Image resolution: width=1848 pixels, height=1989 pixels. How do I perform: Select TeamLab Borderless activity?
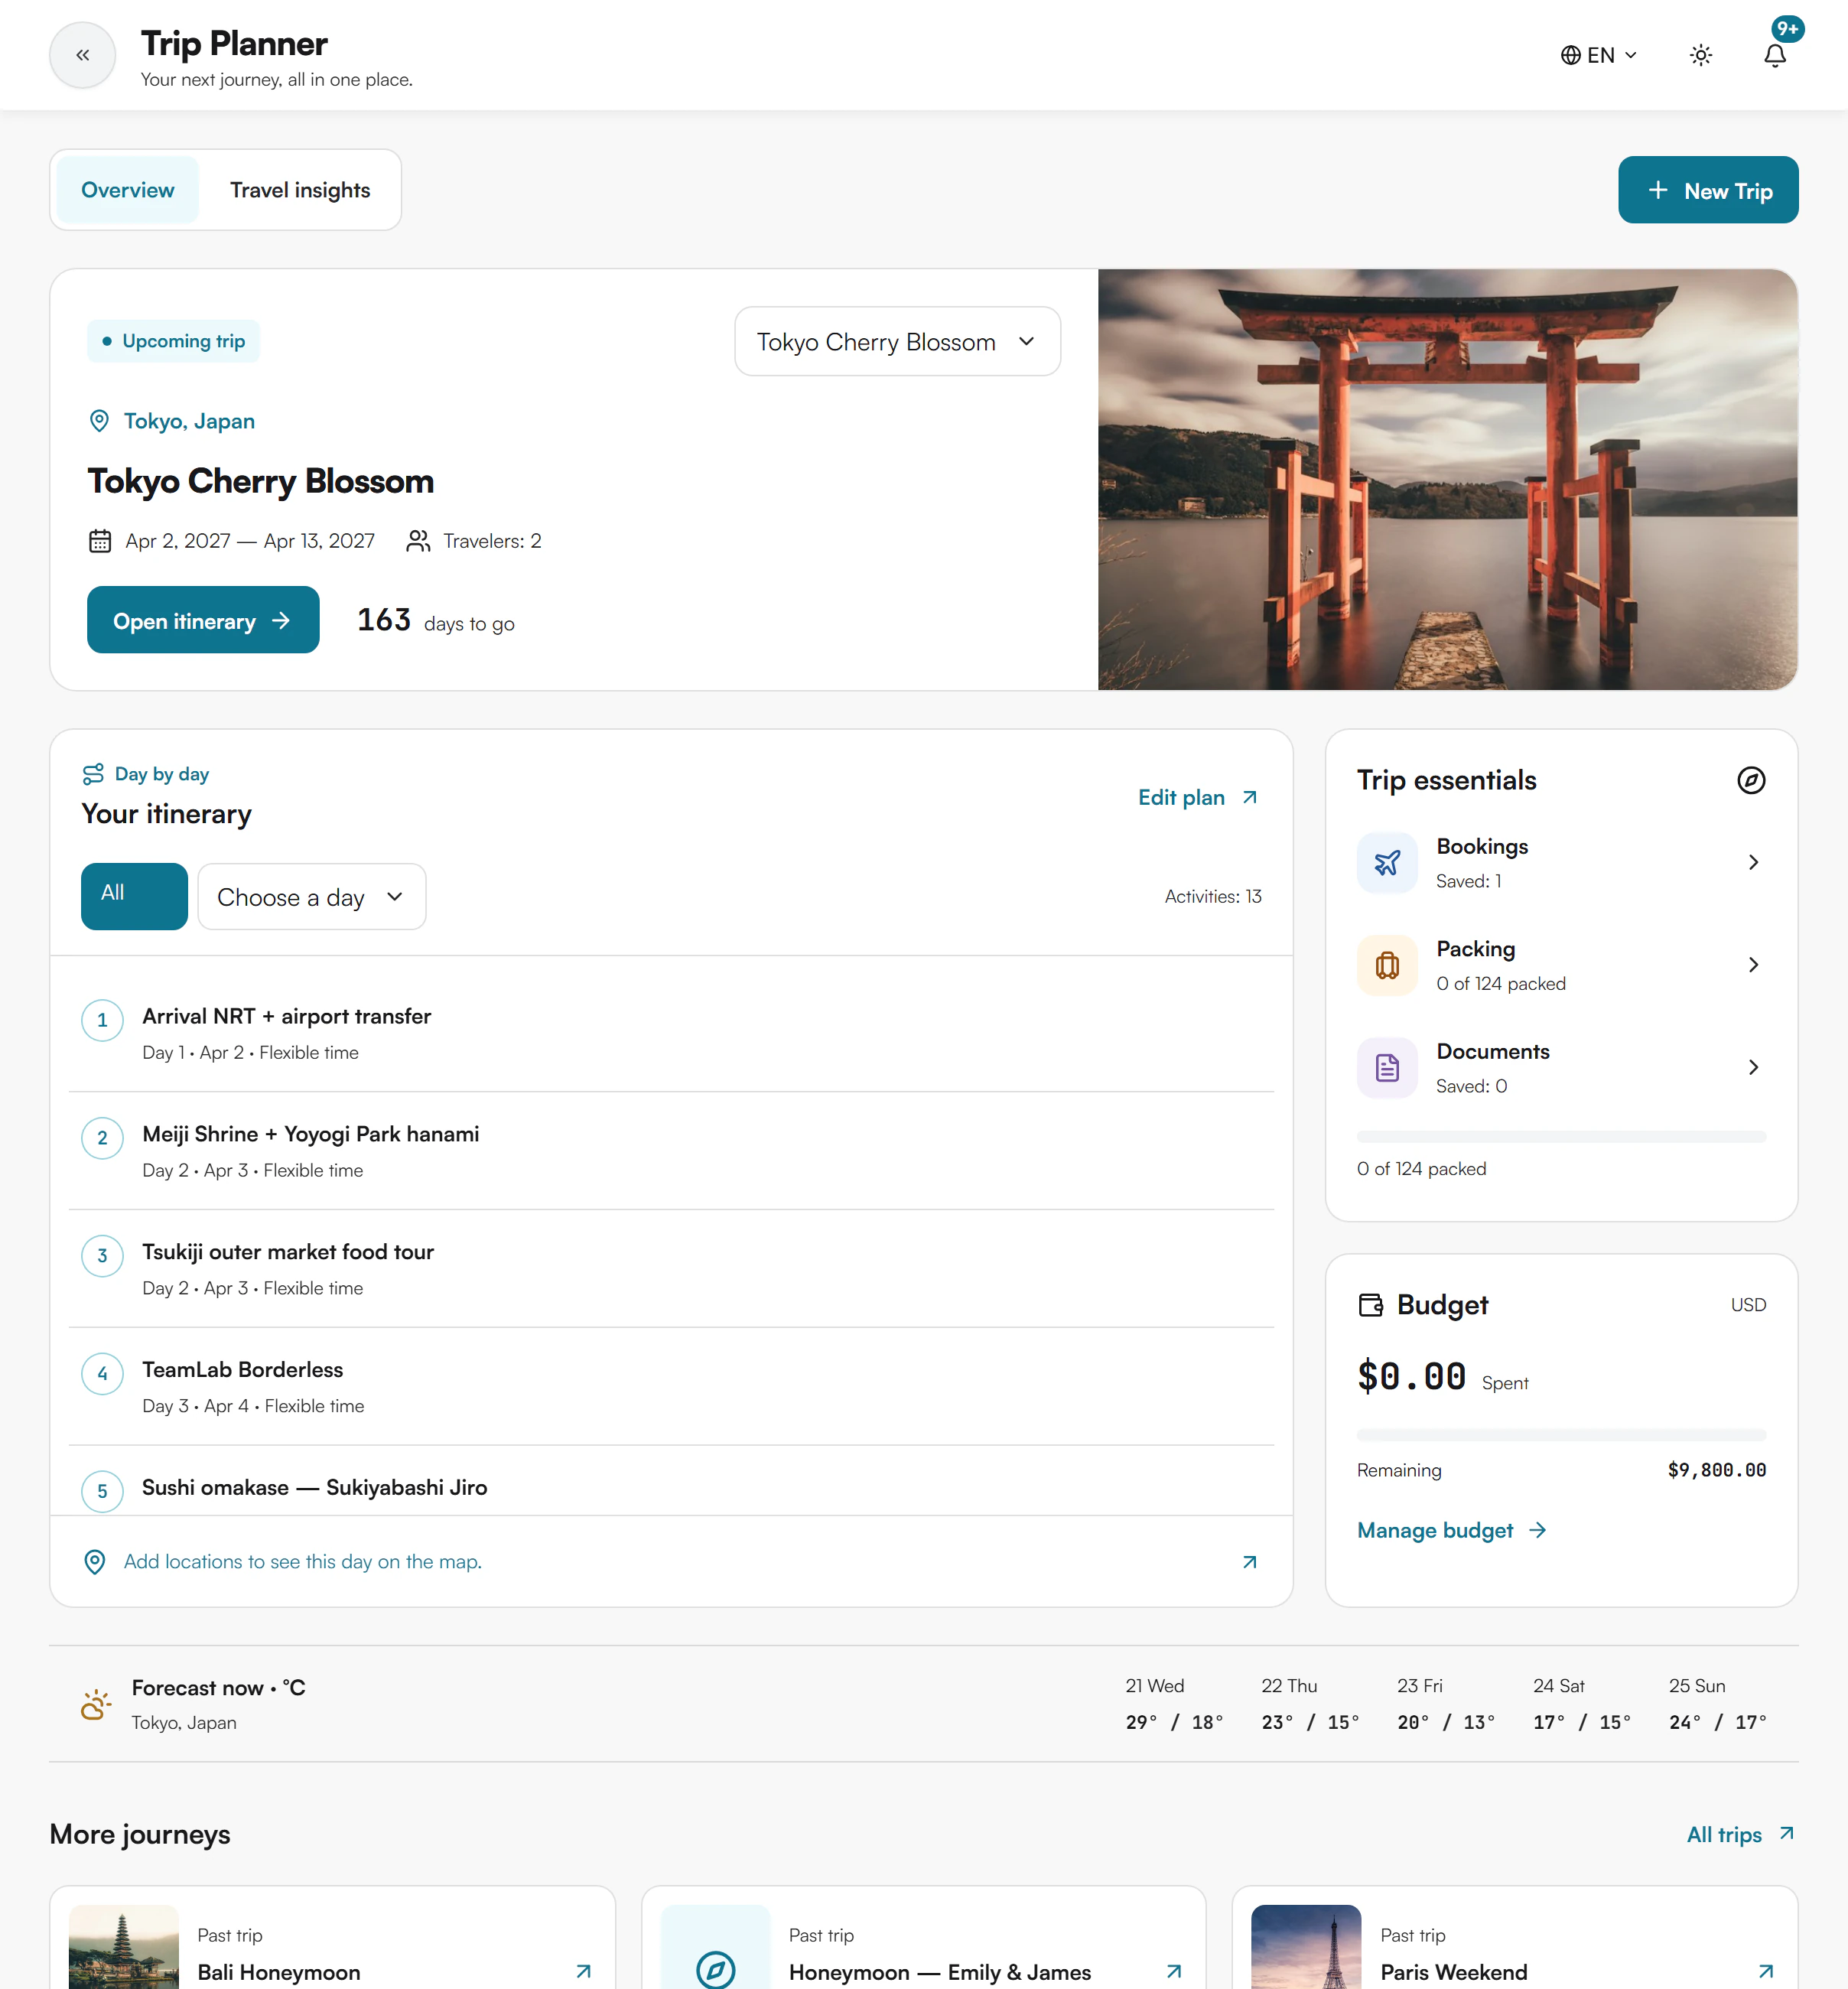(x=671, y=1387)
